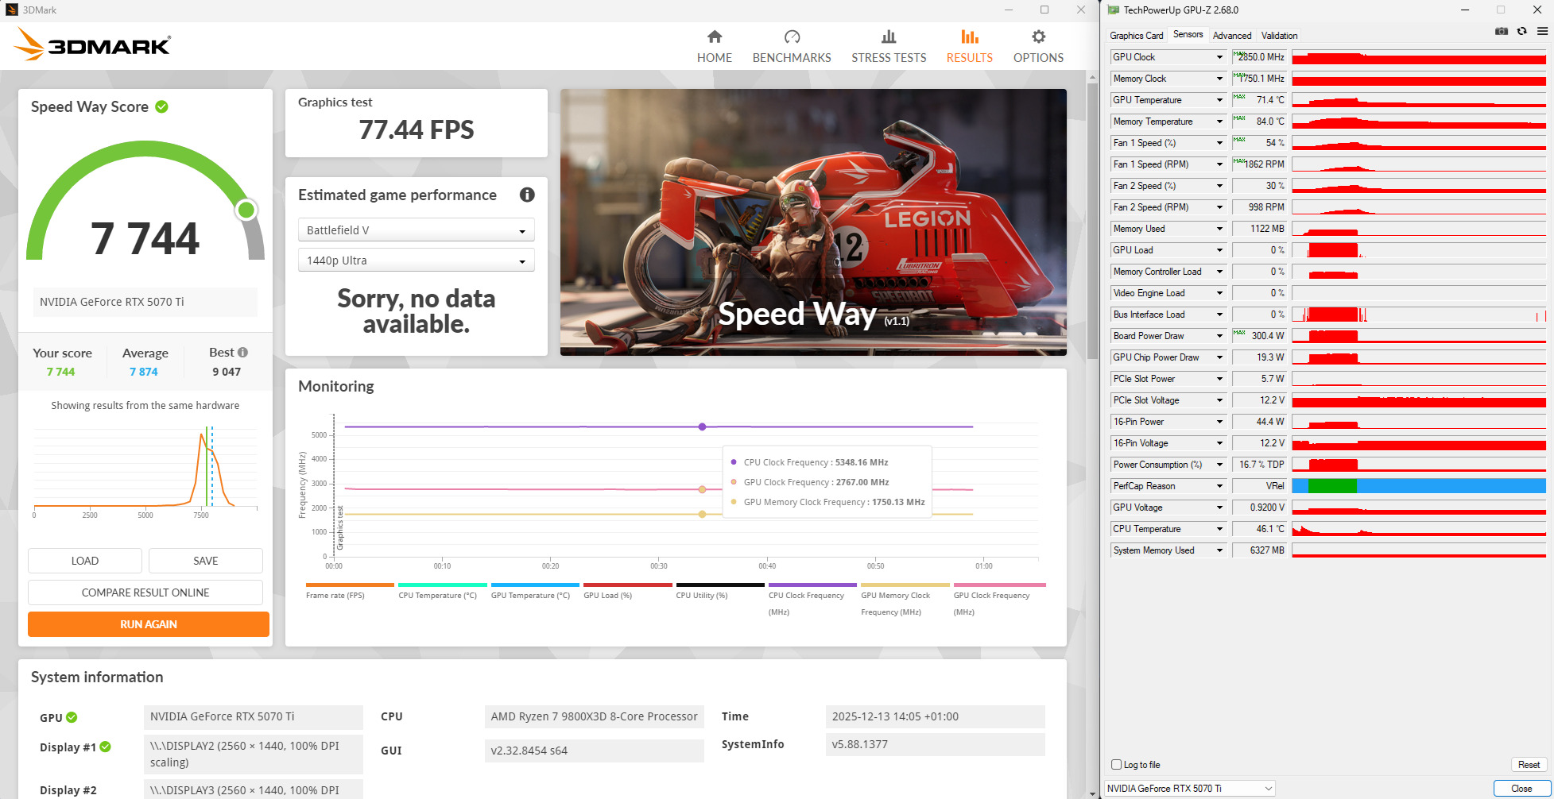Open the Fan 1 Speed (%) sensor dropdown
Viewport: 1554px width, 799px height.
1219,143
